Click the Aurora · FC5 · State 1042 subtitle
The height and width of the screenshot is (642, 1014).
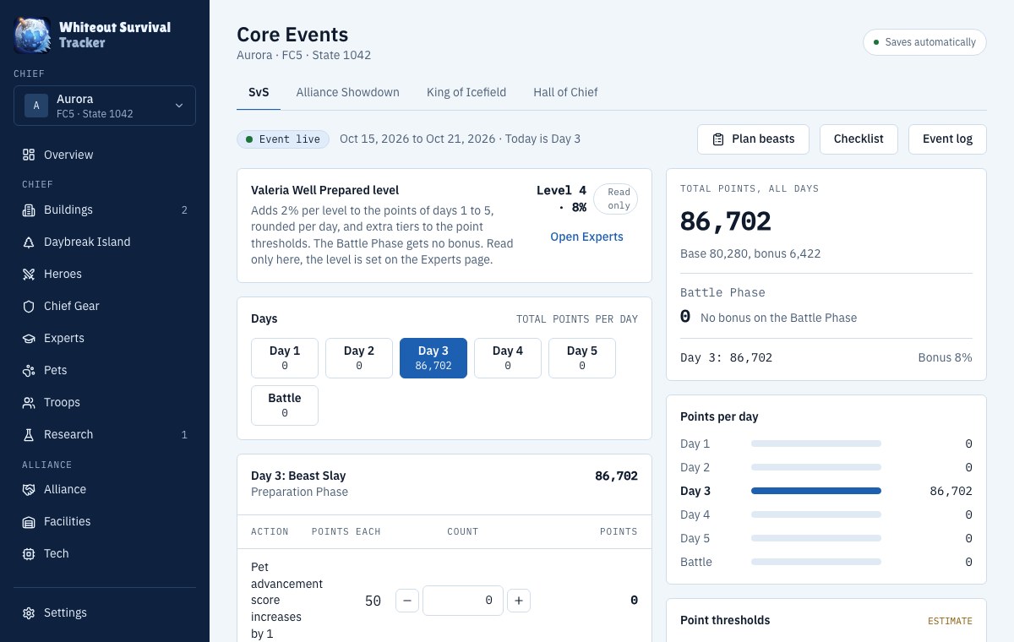coord(303,55)
